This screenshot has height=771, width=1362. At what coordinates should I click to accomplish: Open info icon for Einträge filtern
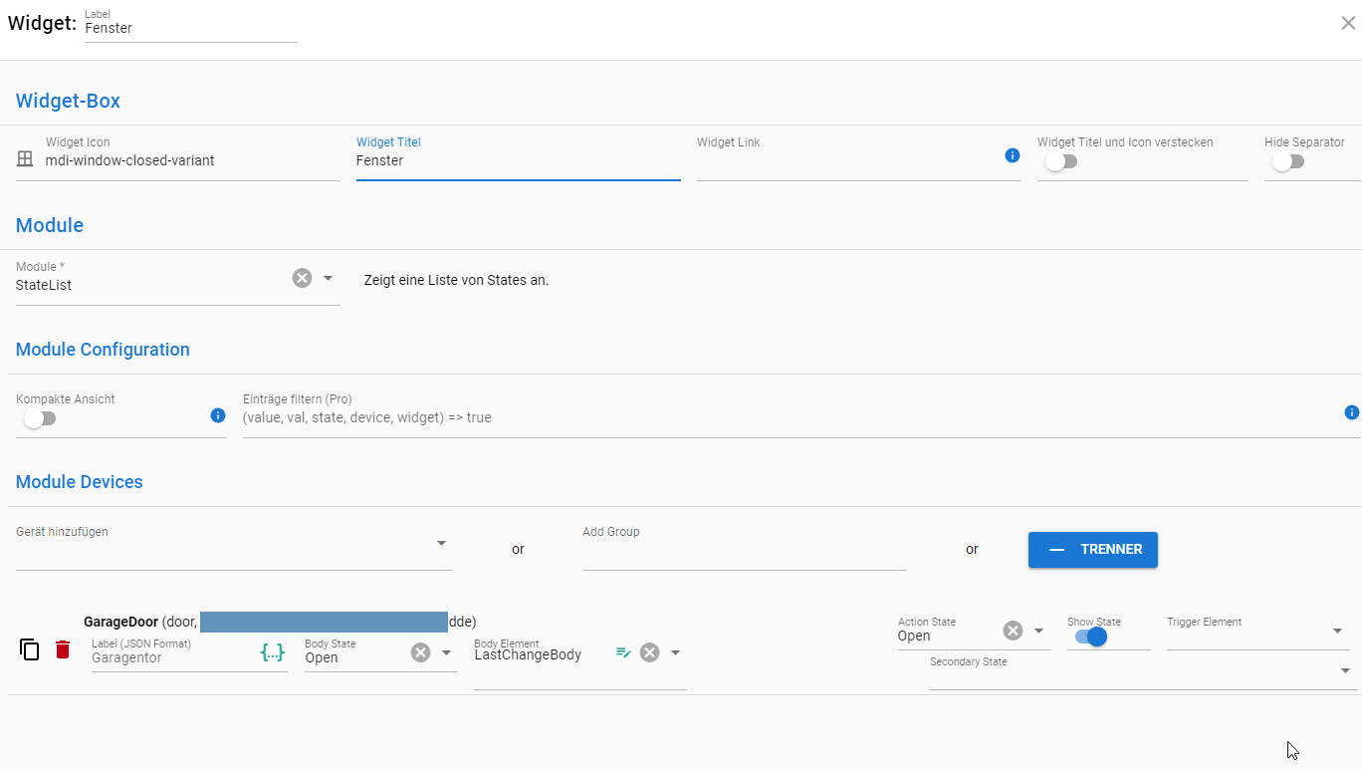[x=1351, y=412]
